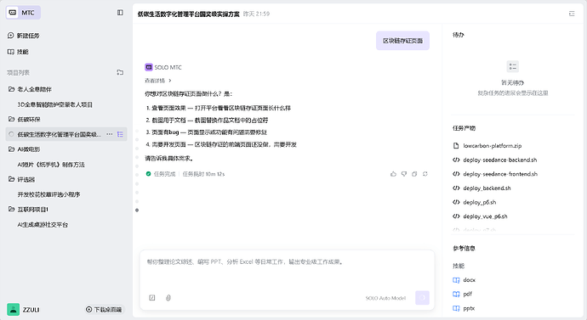Click the SOLO MTC agent icon

[149, 67]
